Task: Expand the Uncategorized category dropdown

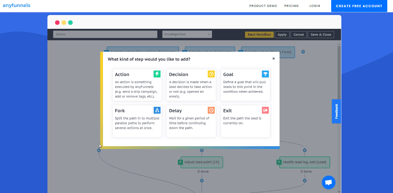Action: tap(187, 34)
